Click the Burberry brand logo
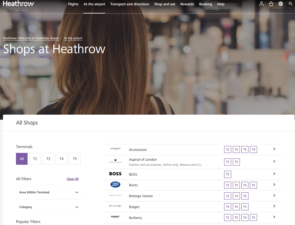 tap(115, 217)
